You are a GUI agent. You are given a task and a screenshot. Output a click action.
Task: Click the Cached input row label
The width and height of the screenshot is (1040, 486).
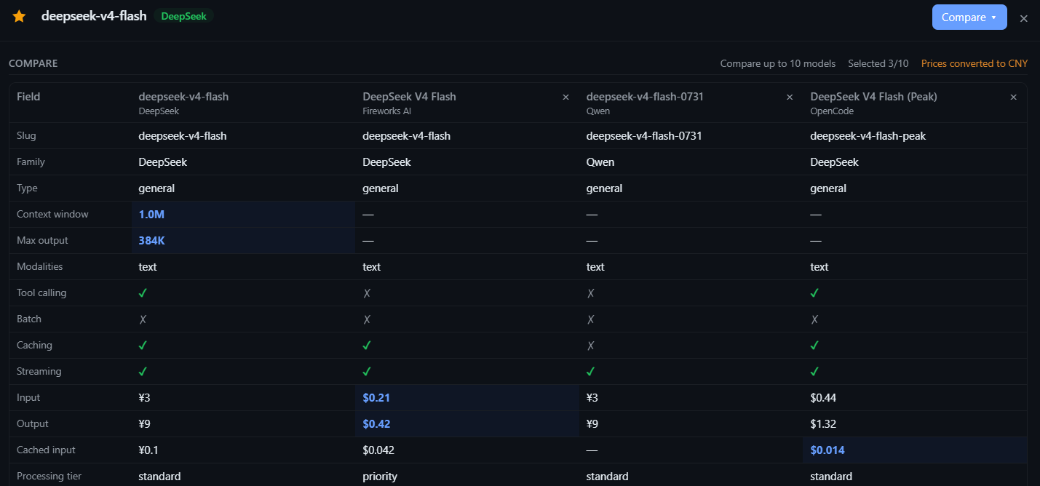pos(46,450)
